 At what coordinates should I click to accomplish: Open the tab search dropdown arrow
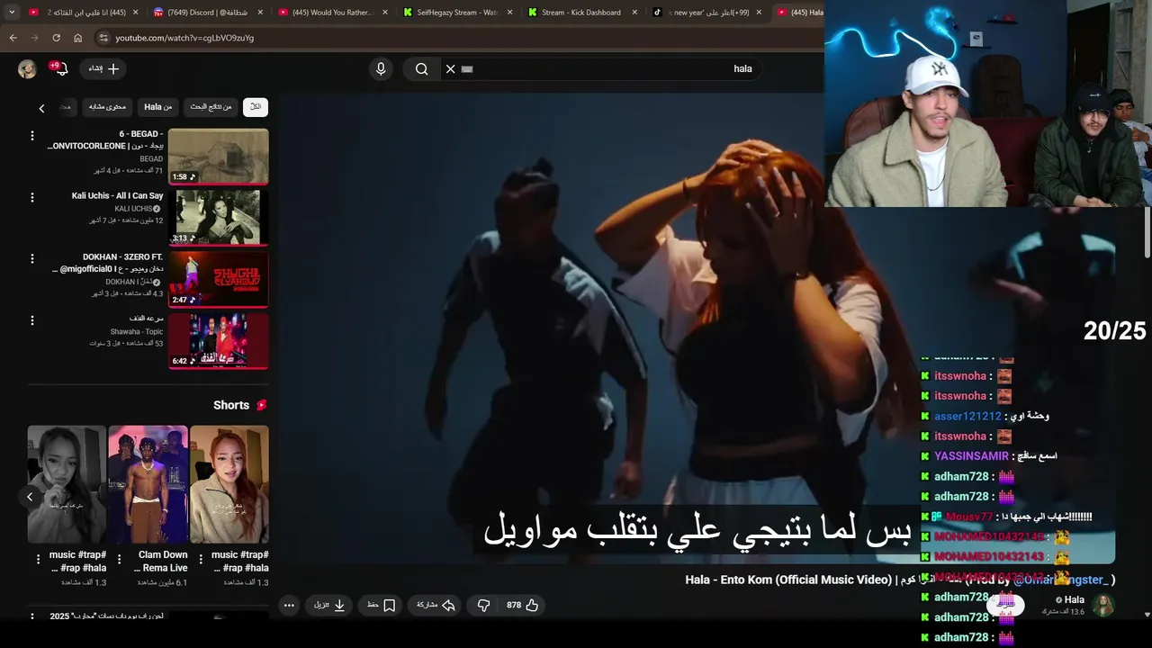click(11, 12)
